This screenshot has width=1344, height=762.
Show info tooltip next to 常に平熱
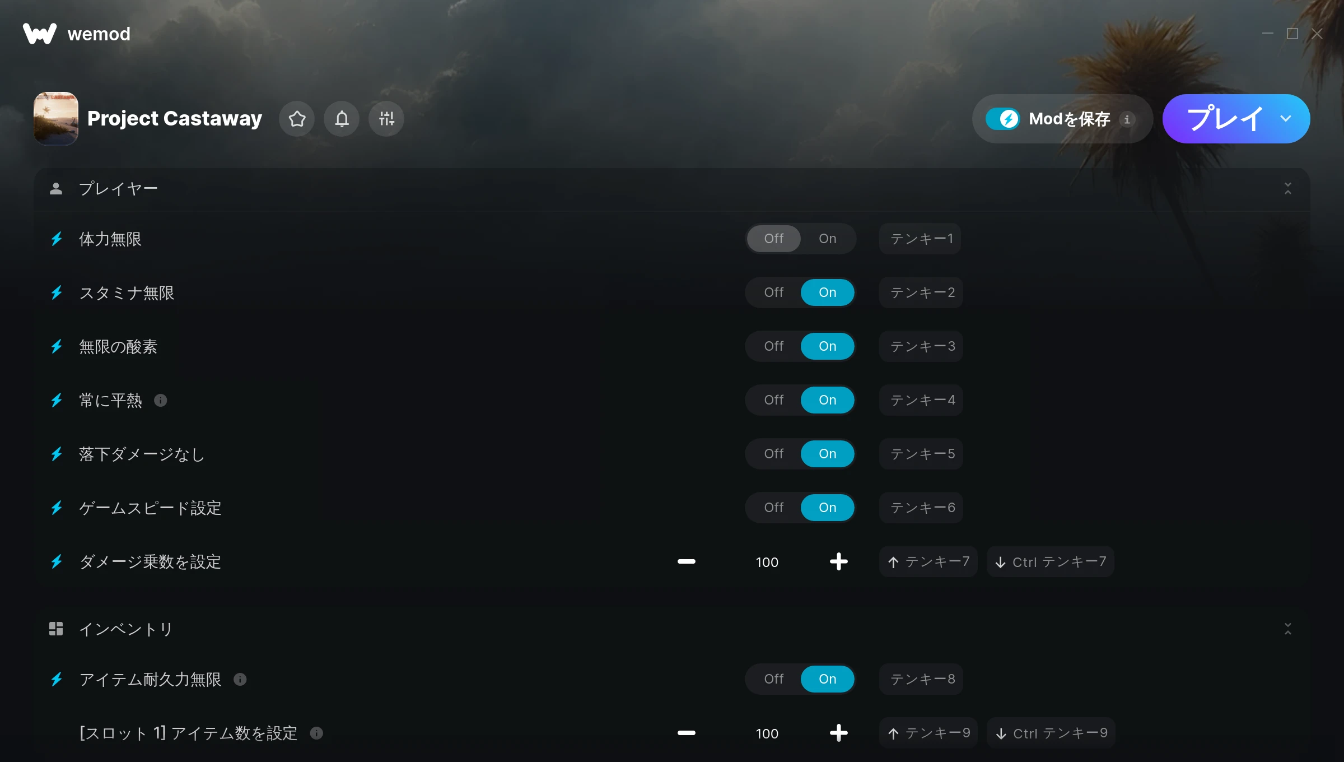161,400
